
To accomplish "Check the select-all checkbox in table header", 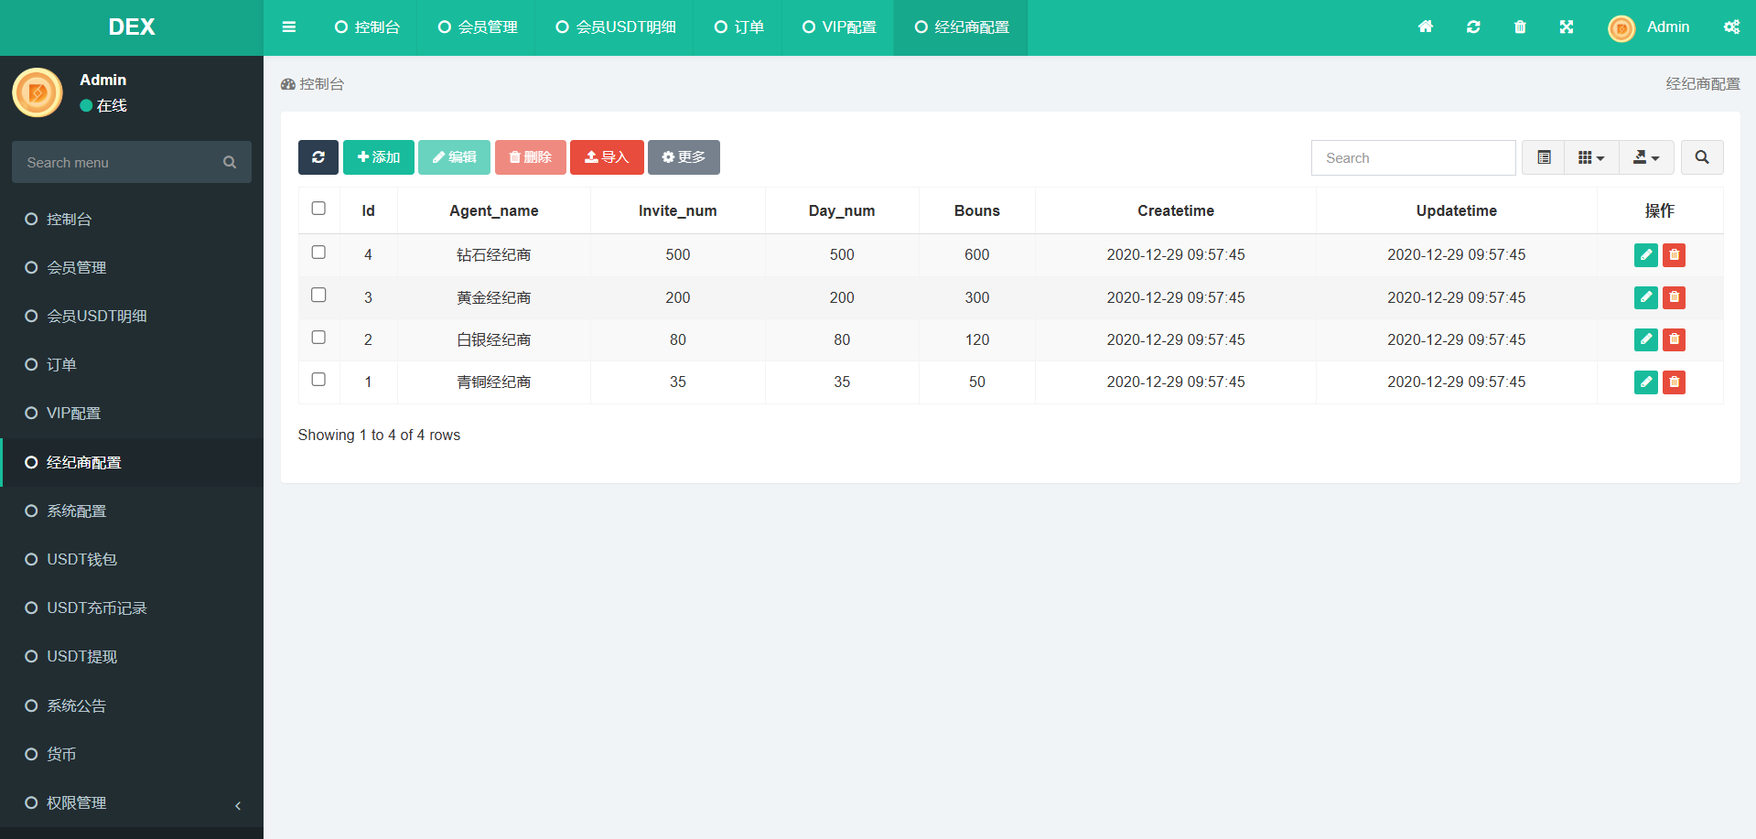I will point(318,209).
